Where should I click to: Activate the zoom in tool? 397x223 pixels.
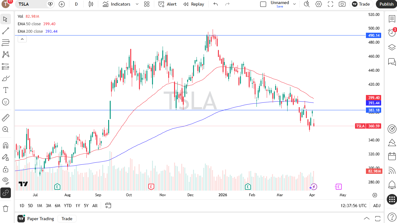(x=5, y=130)
